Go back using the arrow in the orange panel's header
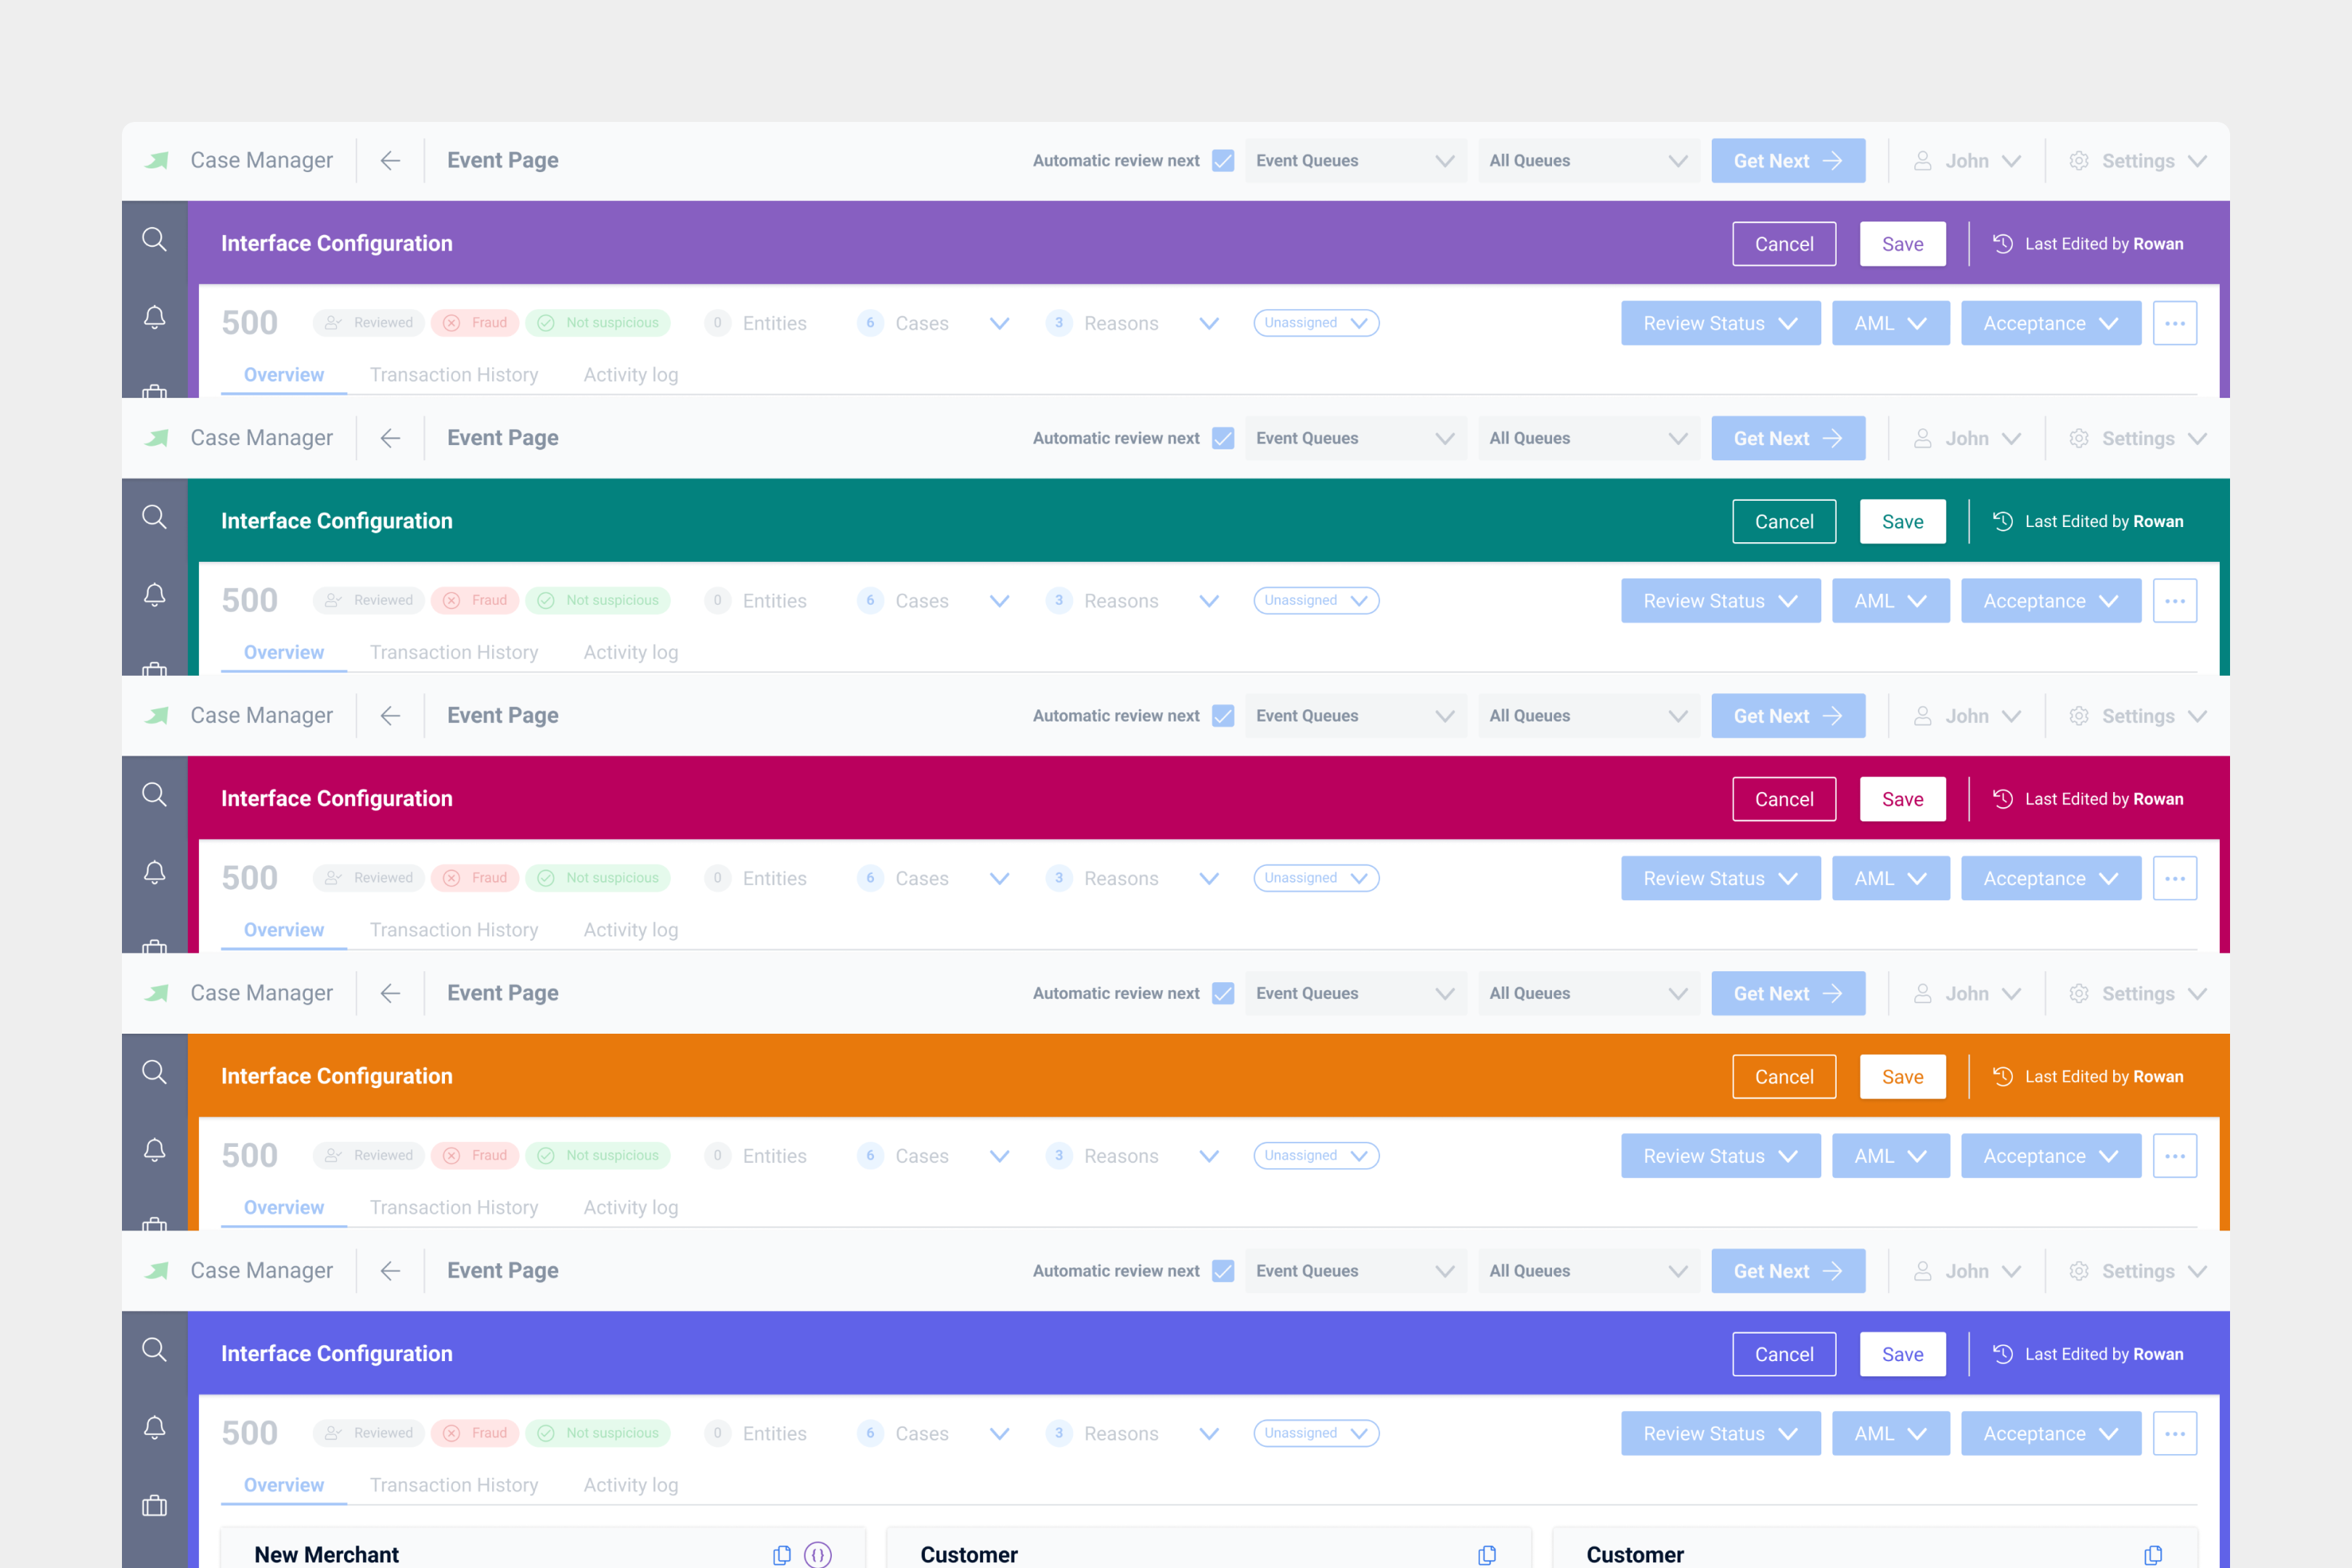This screenshot has width=2352, height=1568. (390, 993)
